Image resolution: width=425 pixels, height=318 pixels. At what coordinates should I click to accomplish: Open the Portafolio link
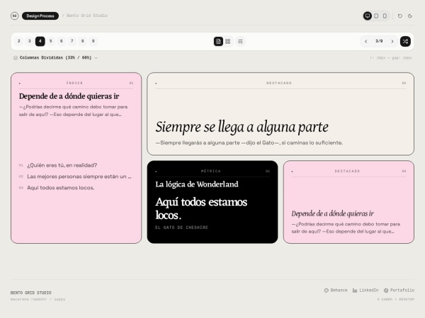[x=399, y=290]
